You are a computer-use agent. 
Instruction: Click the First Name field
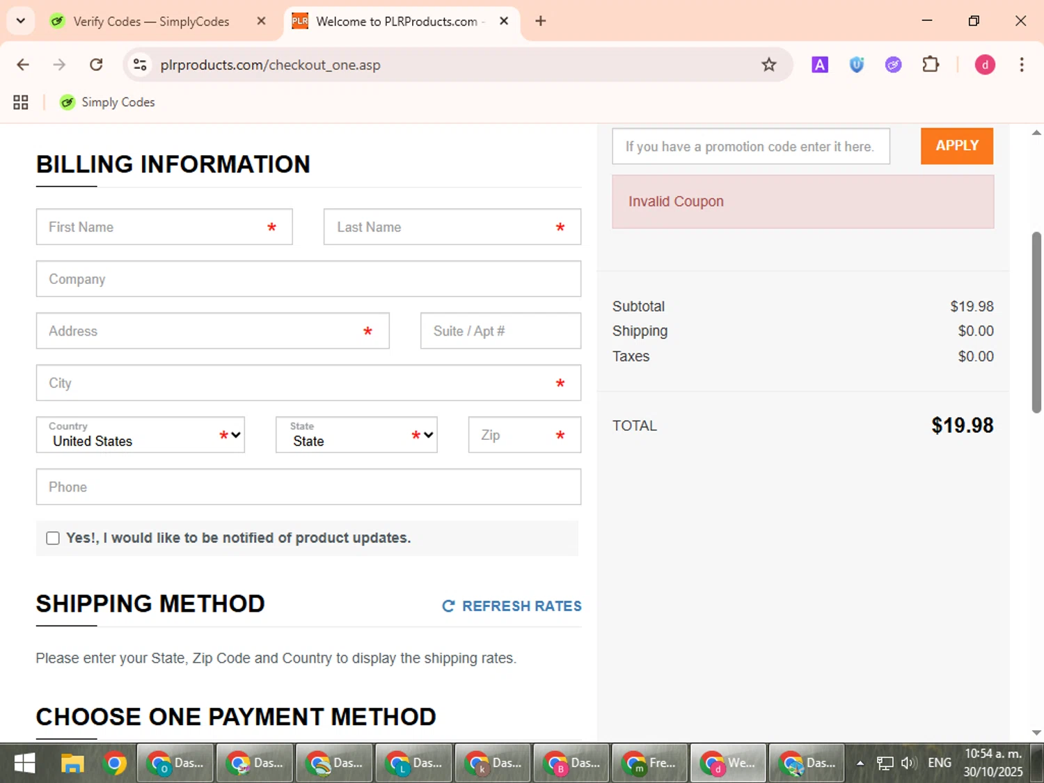click(164, 227)
